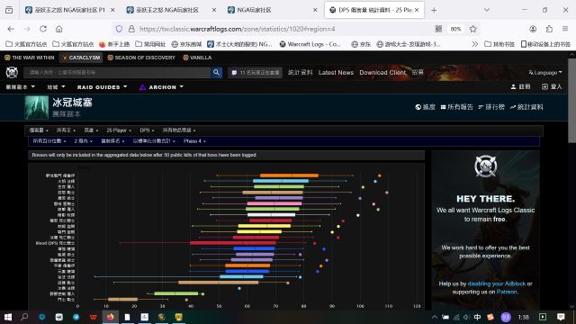
Task: Open the Raid Guides menu
Action: click(x=102, y=87)
